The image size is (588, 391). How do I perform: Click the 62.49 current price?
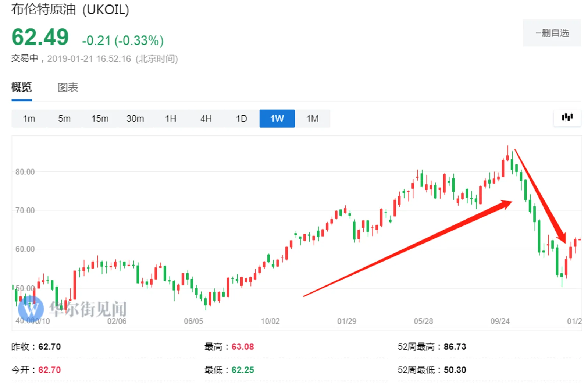[x=40, y=38]
